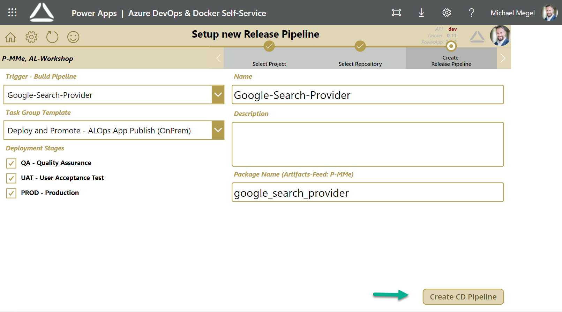Open the app settings gear in the toolbar
The width and height of the screenshot is (562, 312).
coord(31,37)
